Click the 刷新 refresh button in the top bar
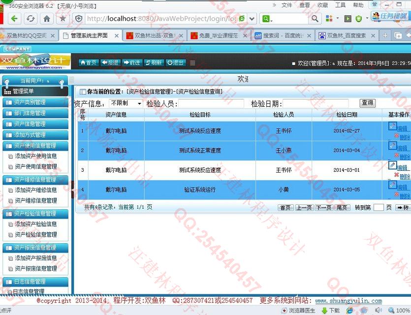411x315 pixels. (x=154, y=63)
